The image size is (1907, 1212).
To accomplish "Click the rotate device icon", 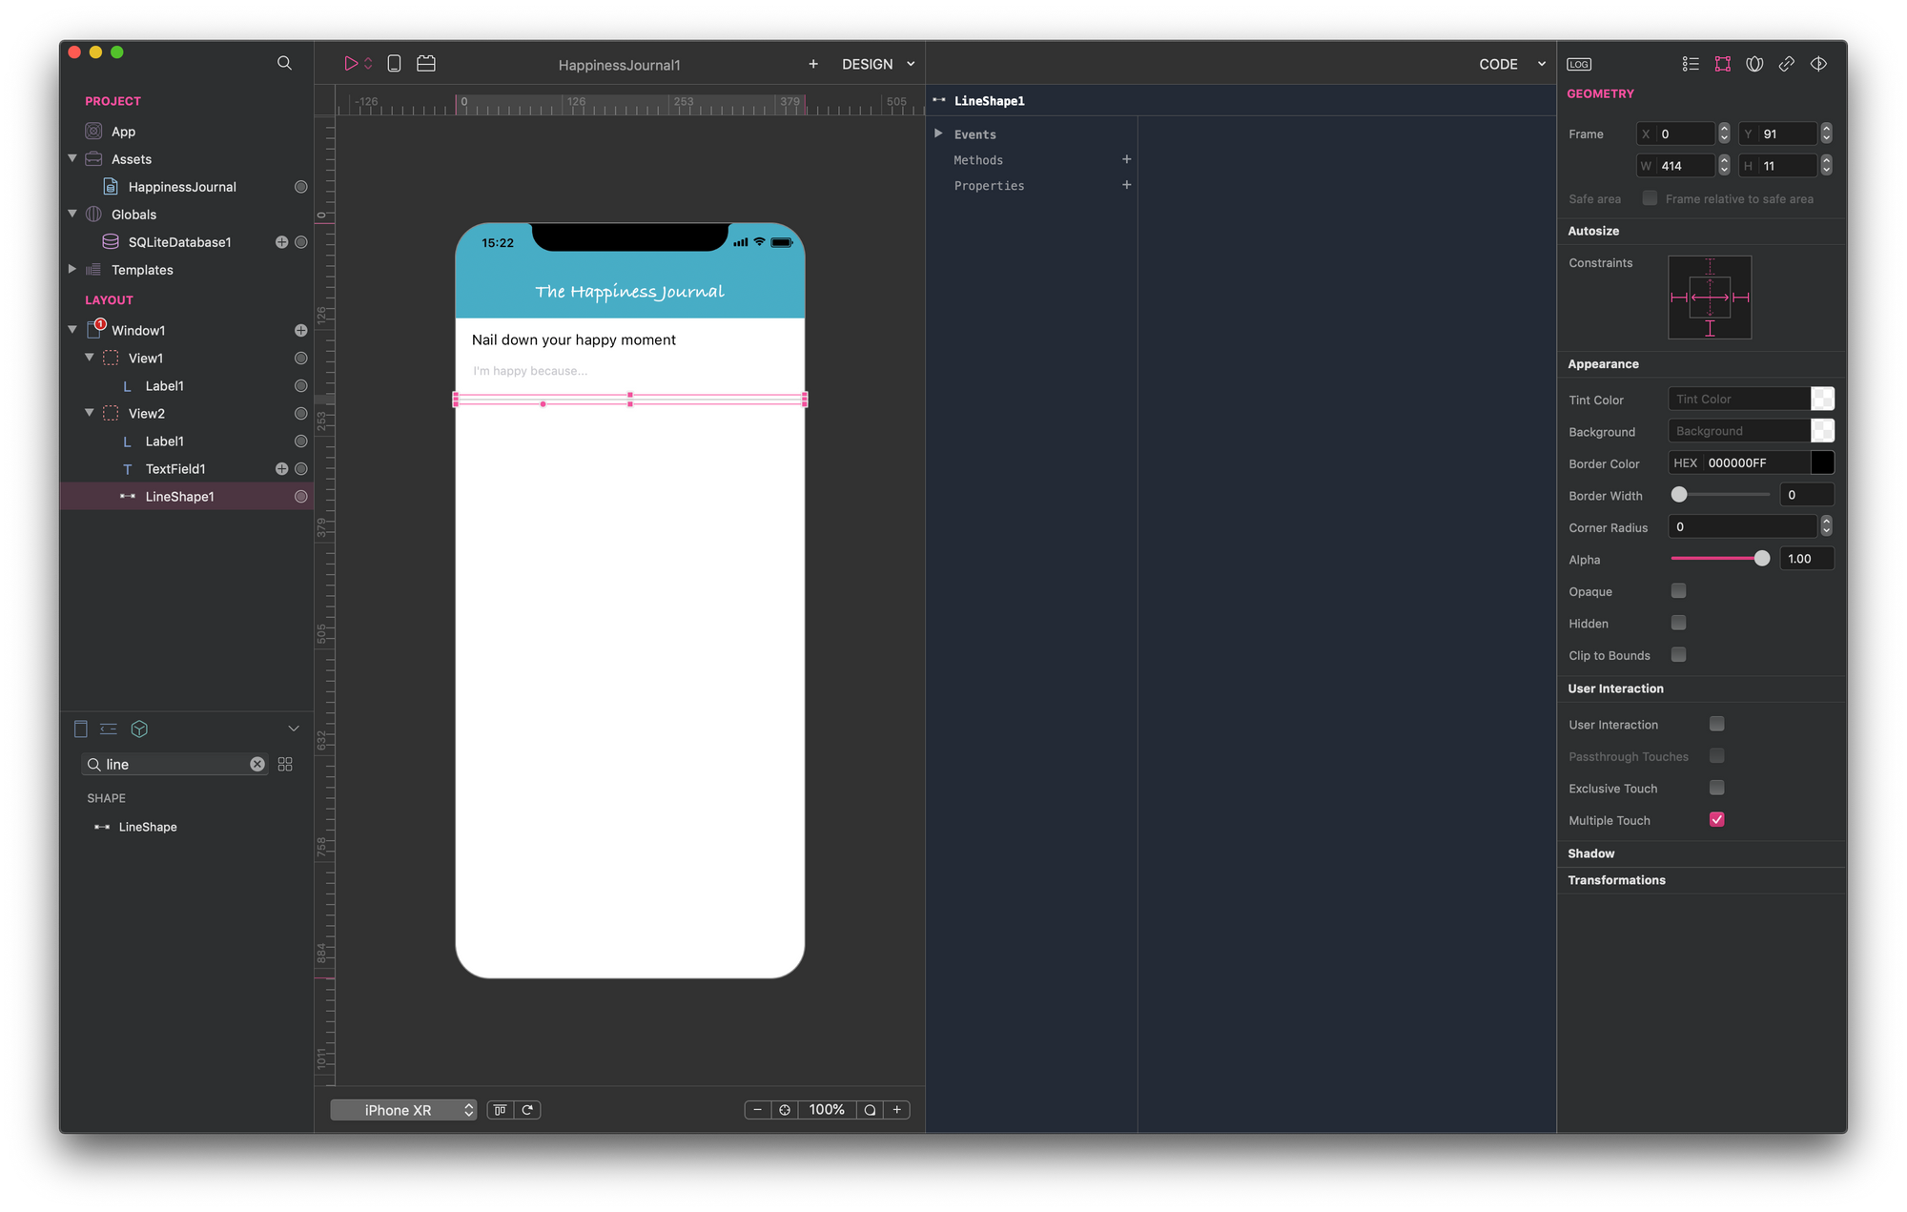I will point(527,1110).
